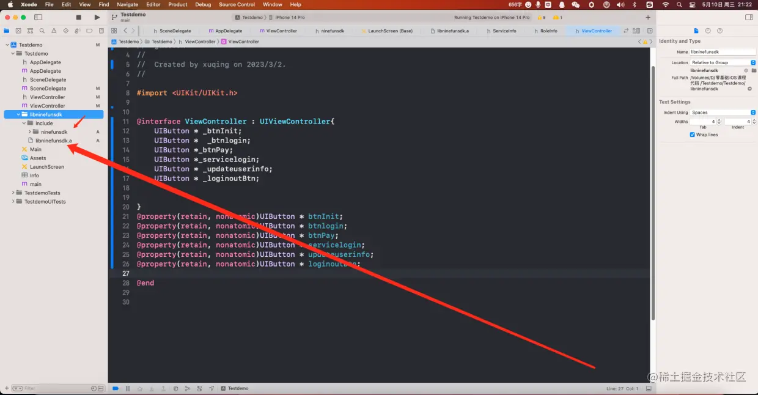Show the File inspector
758x395 pixels.
[x=696, y=31]
